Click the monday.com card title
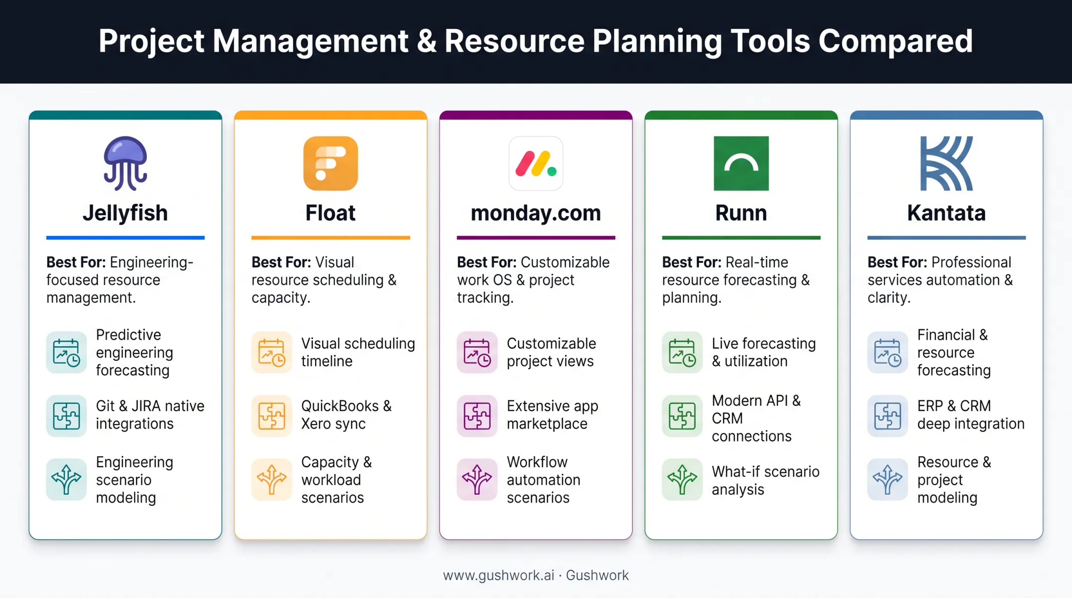This screenshot has height=598, width=1072. click(536, 214)
